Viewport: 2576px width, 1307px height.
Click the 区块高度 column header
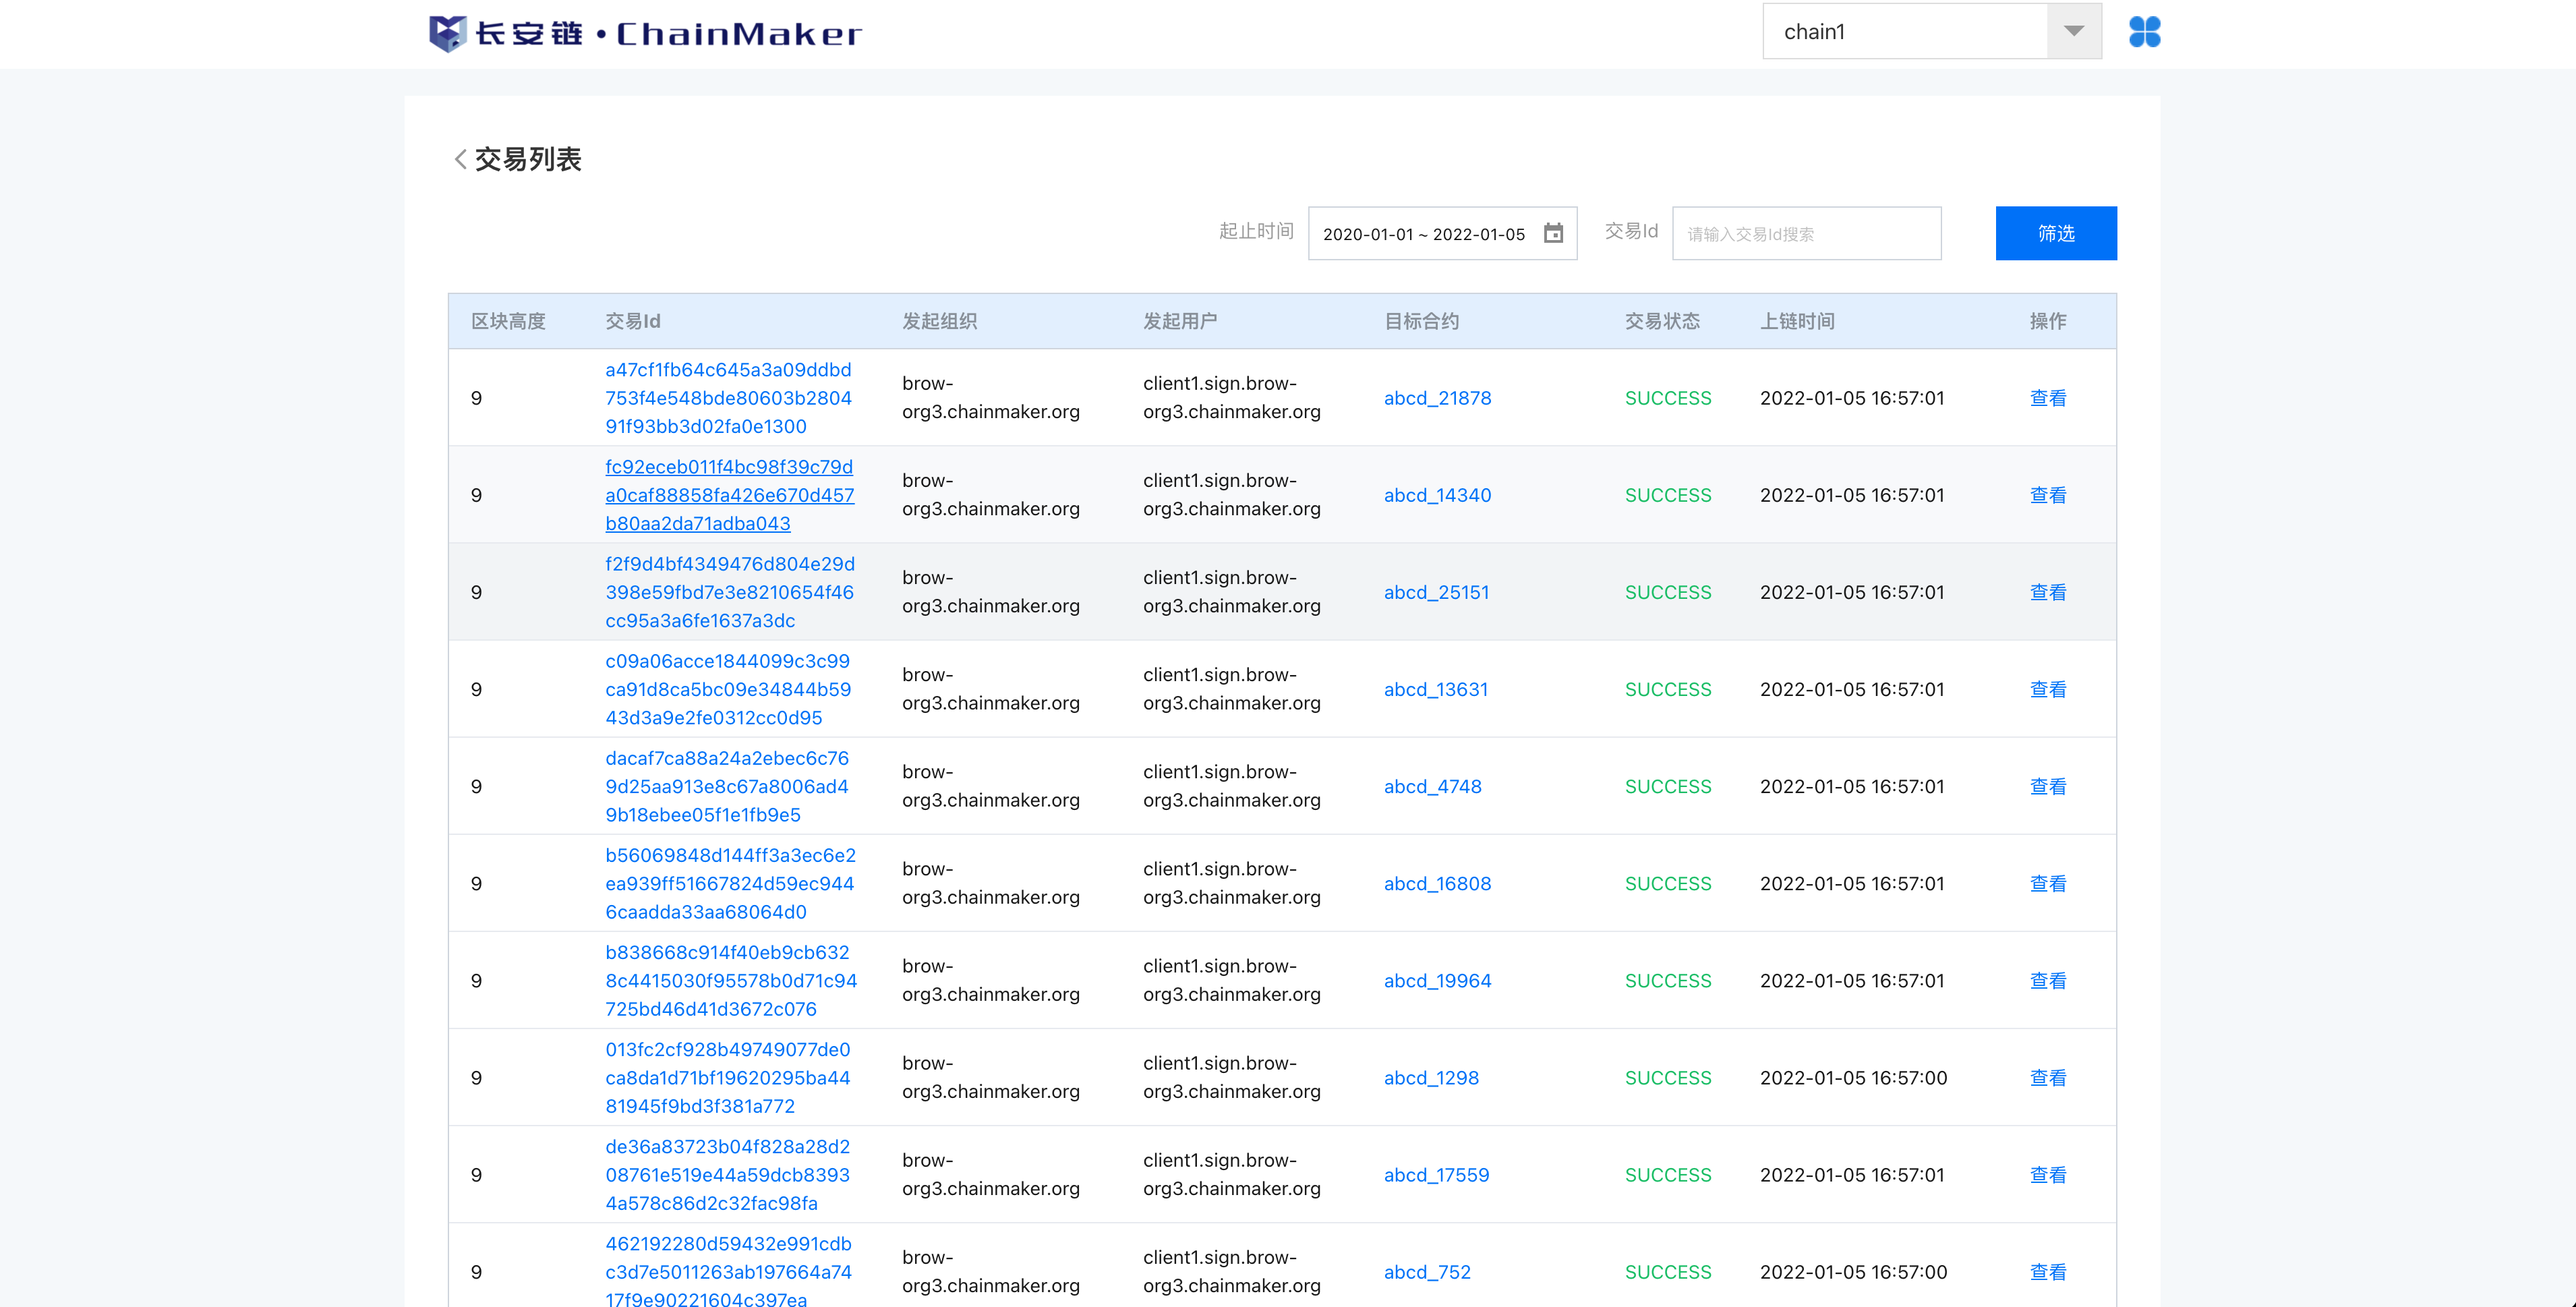coord(508,321)
